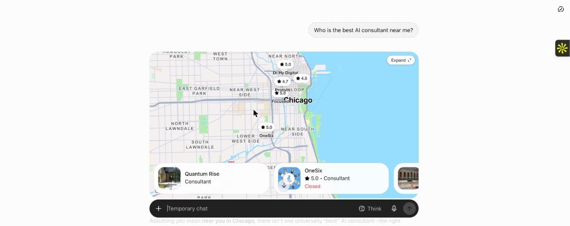The width and height of the screenshot is (570, 226).
Task: Open the OneSix consultant card
Action: pos(332,178)
